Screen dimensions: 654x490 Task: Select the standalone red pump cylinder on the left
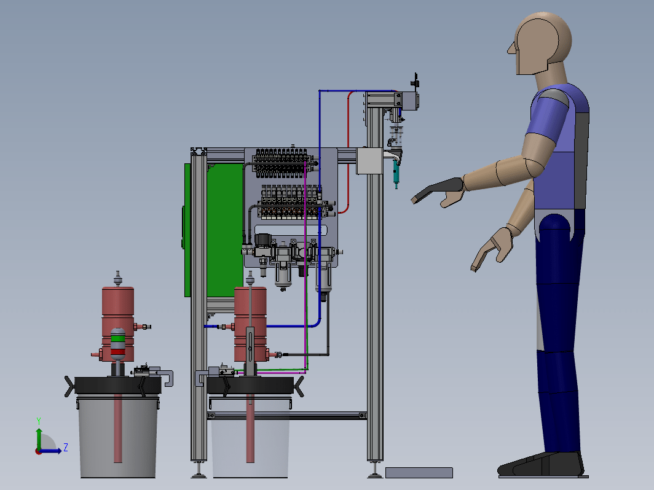click(x=117, y=324)
